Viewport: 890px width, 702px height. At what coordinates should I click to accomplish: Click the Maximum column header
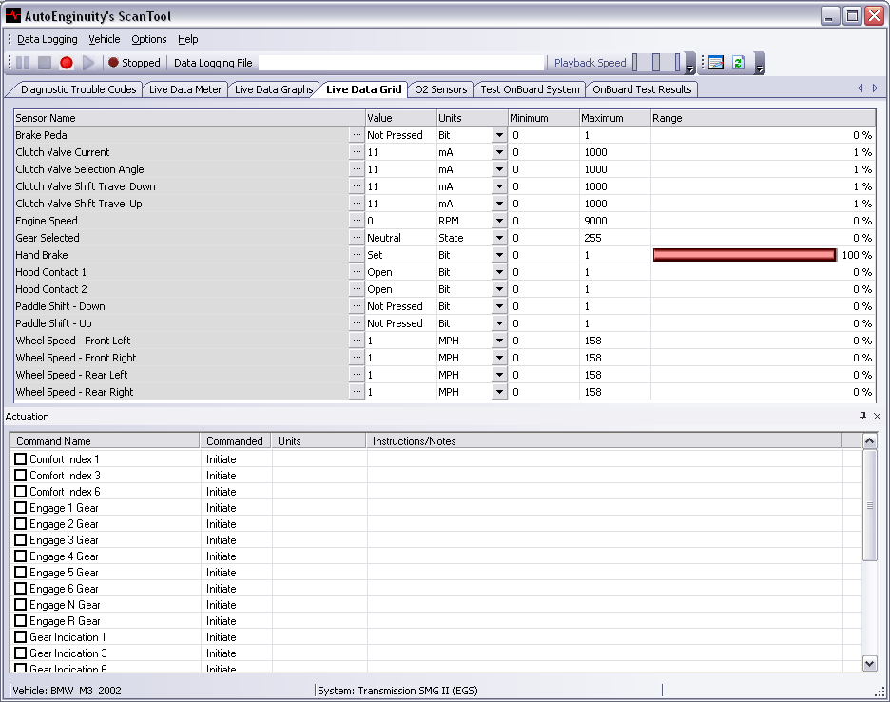(x=614, y=118)
